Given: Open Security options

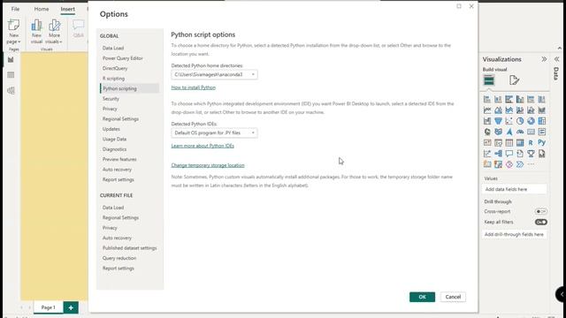Looking at the screenshot, I should pos(111,98).
